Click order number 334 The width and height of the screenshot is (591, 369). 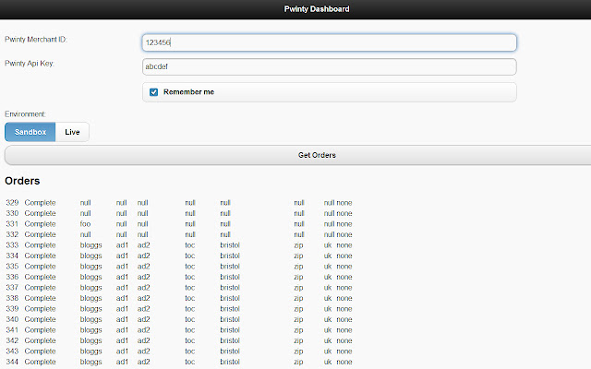click(12, 256)
